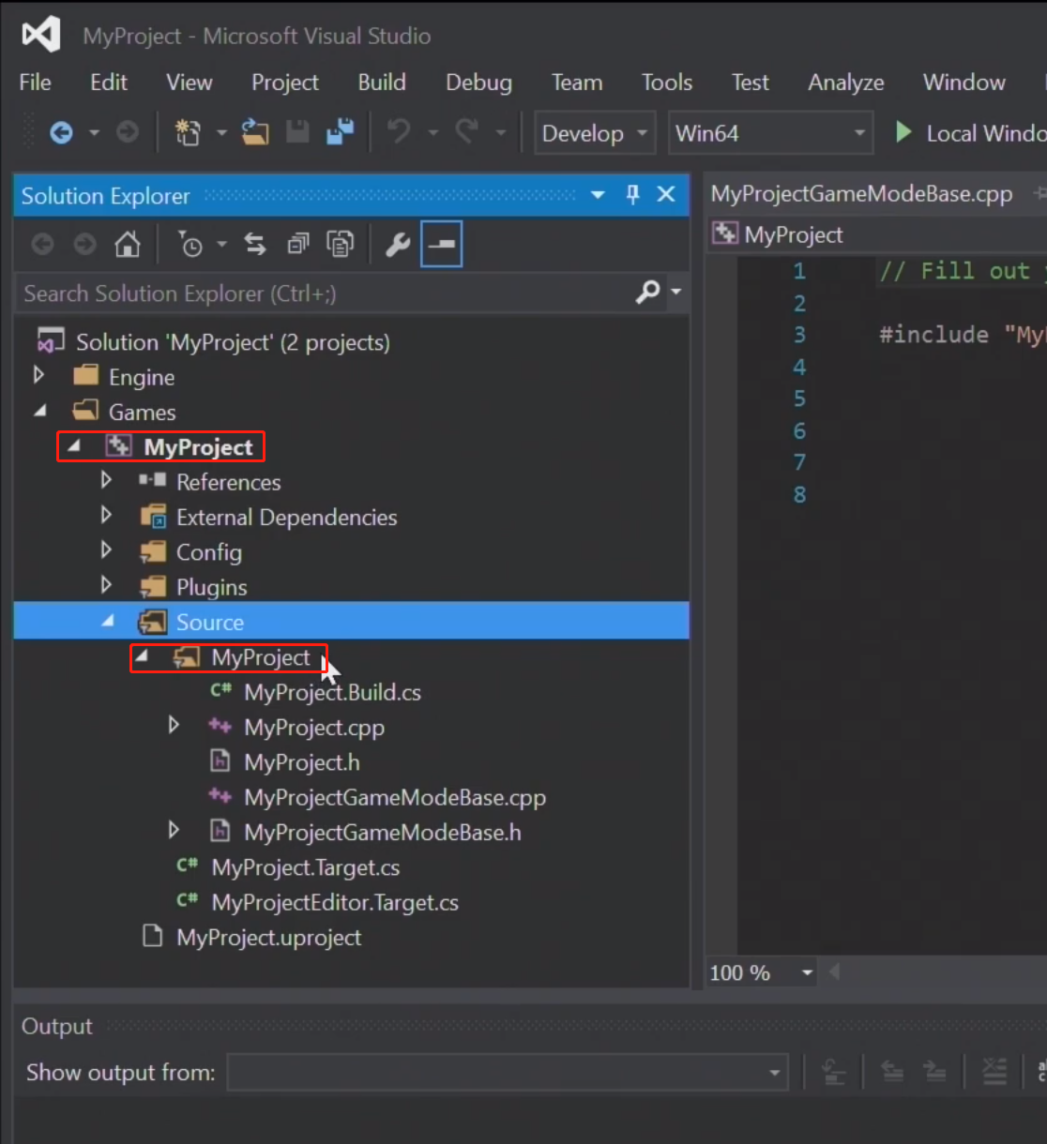Click the Pending Changes Filter clock icon

tap(190, 245)
